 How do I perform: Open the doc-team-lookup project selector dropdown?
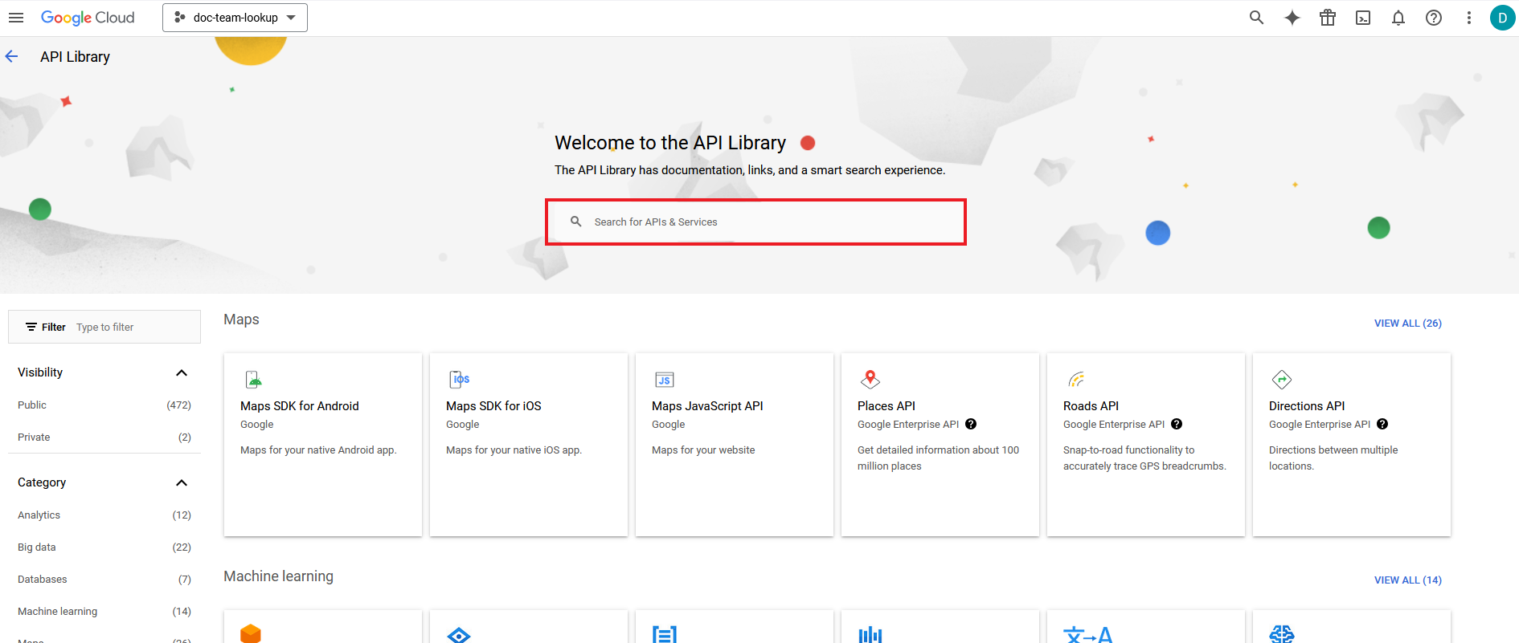tap(235, 18)
